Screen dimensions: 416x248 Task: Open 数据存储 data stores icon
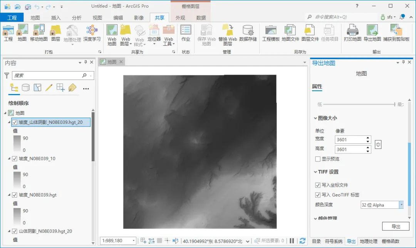(248, 33)
